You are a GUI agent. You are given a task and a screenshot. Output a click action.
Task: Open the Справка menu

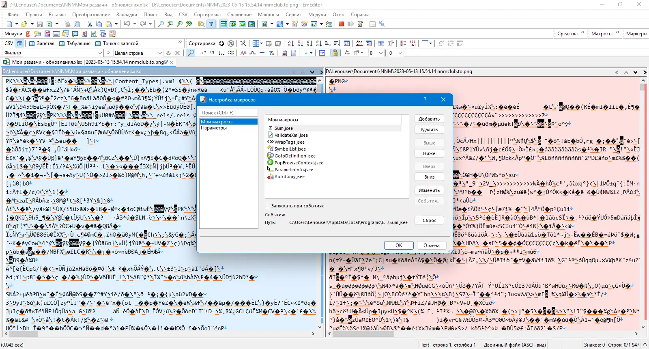[360, 15]
